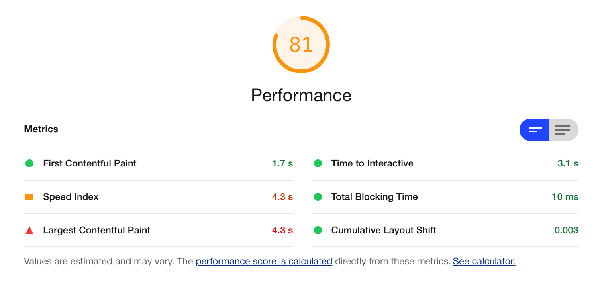Click the Cumulative Layout Shift 0.003 value

click(x=566, y=230)
